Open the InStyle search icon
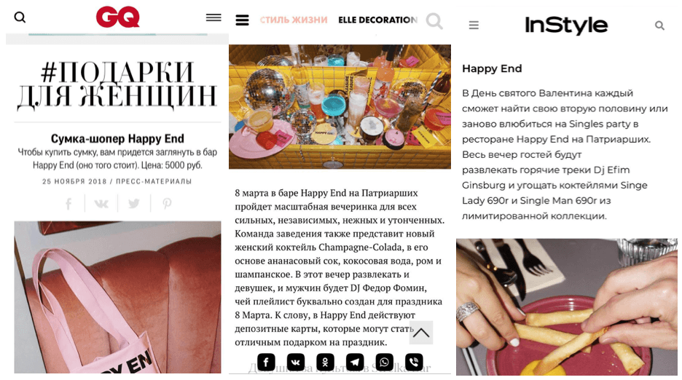The width and height of the screenshot is (682, 380). click(x=660, y=25)
